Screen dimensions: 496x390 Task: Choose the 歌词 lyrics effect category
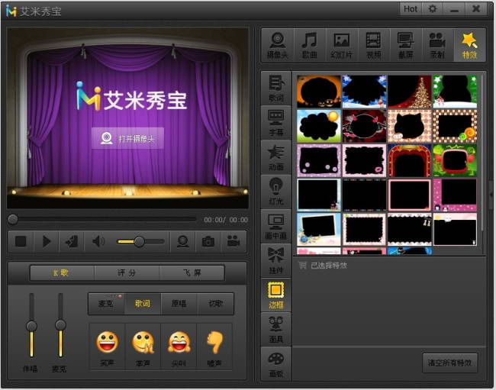point(276,89)
